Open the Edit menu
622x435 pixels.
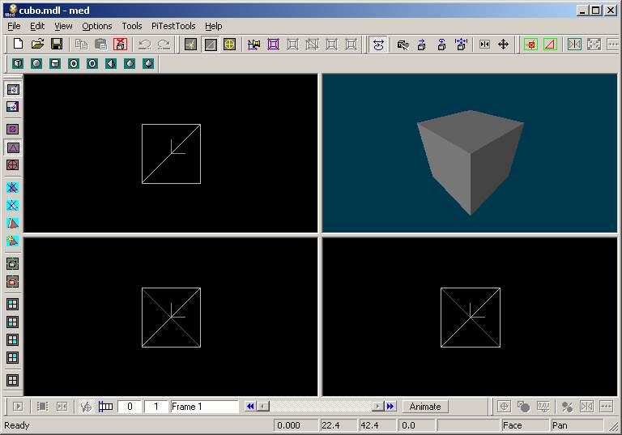37,26
